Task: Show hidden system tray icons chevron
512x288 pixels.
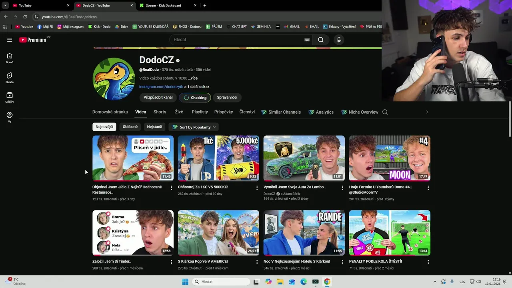Action: [x=435, y=282]
